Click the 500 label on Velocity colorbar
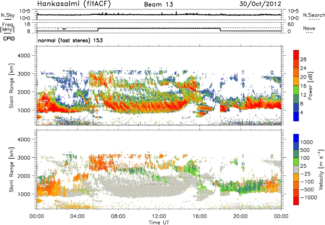325x225 pixels. [306, 150]
